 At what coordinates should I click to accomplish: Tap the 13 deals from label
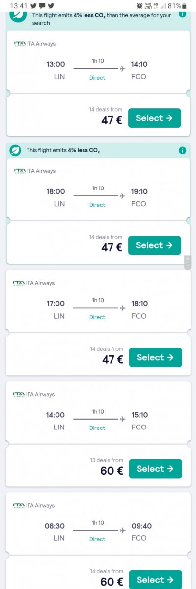click(x=107, y=460)
